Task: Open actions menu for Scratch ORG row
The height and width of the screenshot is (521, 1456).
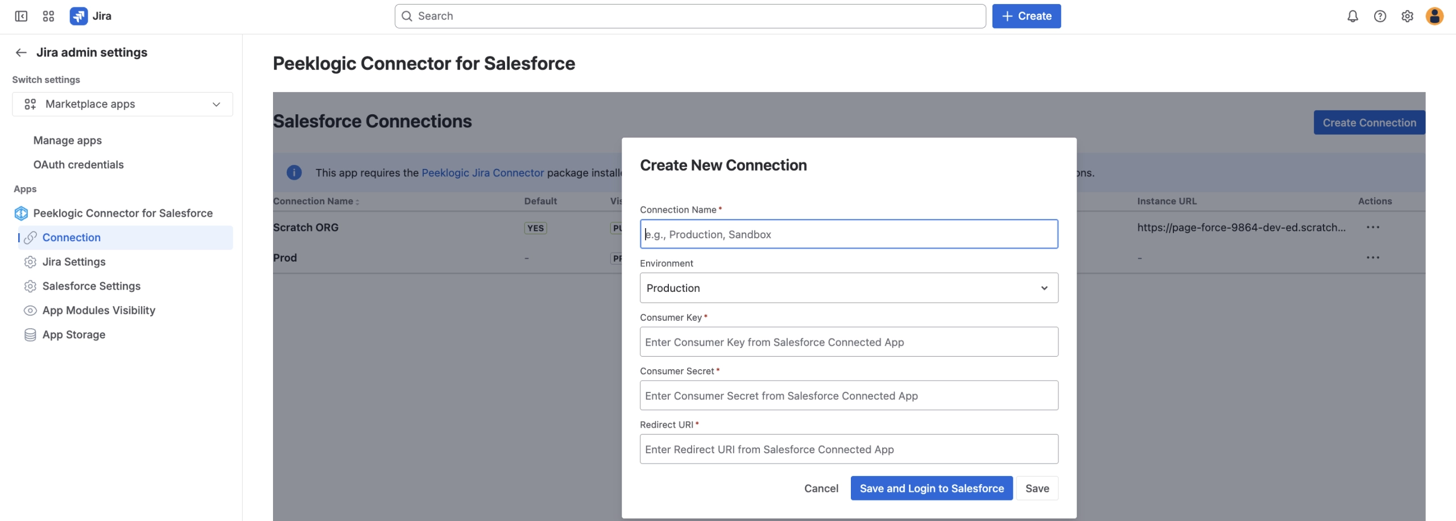Action: tap(1373, 228)
